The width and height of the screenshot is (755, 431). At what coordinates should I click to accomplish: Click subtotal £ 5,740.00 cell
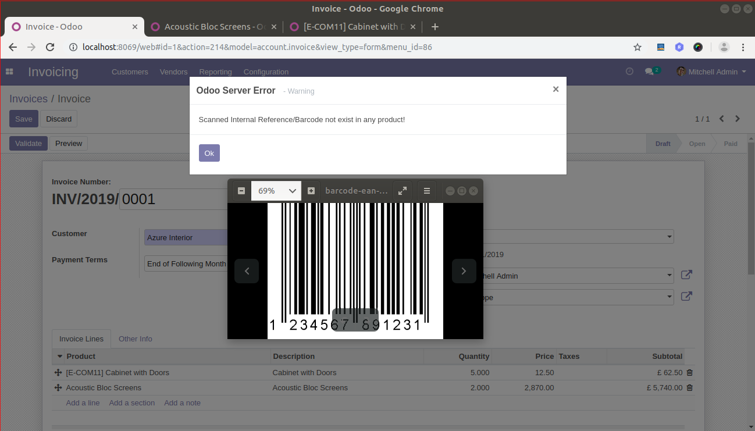[664, 387]
